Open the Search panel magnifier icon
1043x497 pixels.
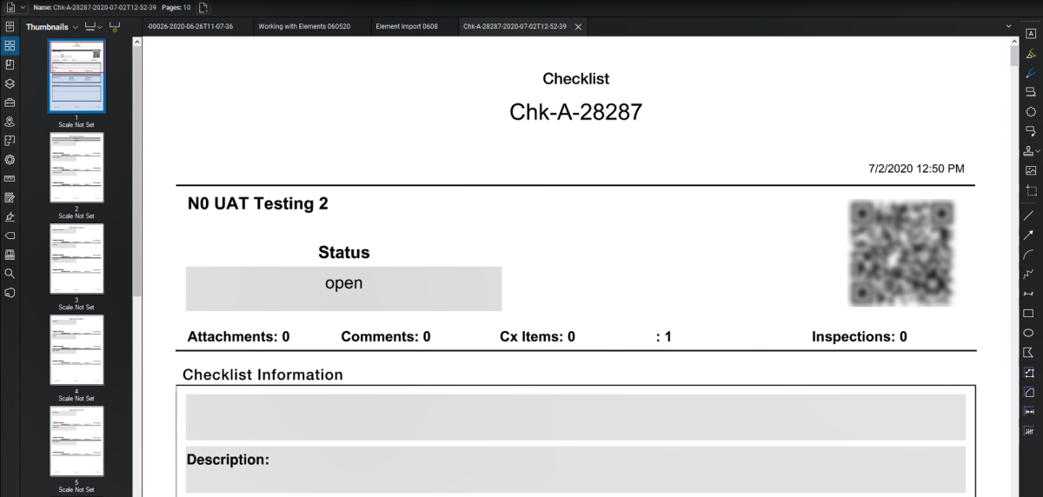point(10,273)
